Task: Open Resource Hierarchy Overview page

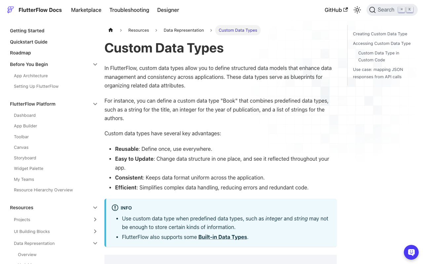Action: click(x=43, y=190)
